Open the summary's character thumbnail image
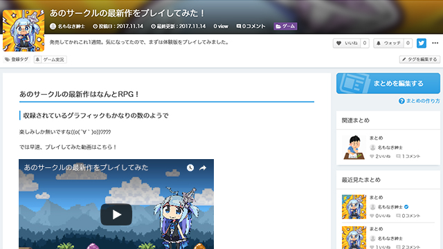443x249 pixels. 24,30
